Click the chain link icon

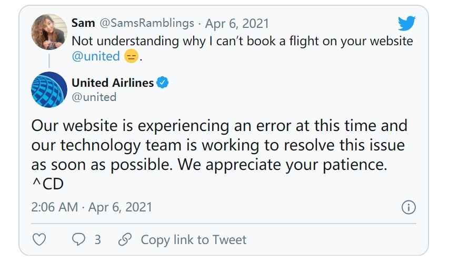pos(125,240)
